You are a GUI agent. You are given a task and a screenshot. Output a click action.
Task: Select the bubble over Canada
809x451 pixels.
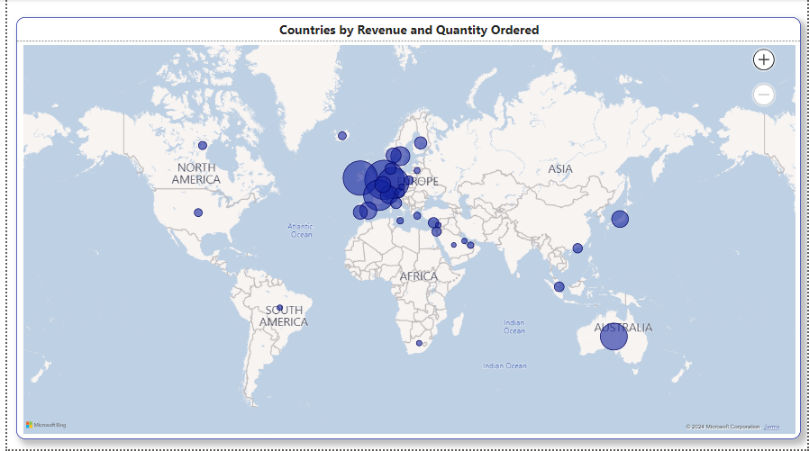pyautogui.click(x=203, y=146)
